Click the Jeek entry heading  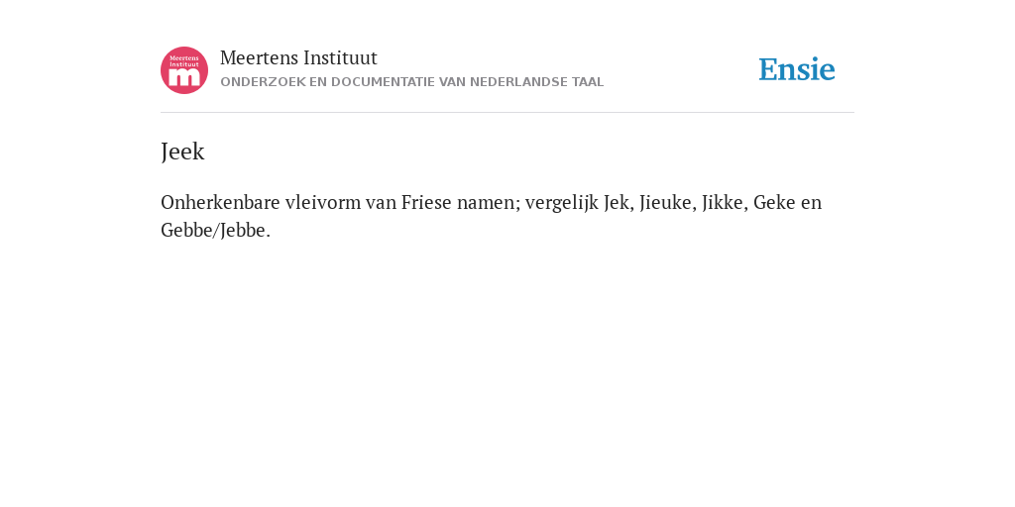point(182,152)
